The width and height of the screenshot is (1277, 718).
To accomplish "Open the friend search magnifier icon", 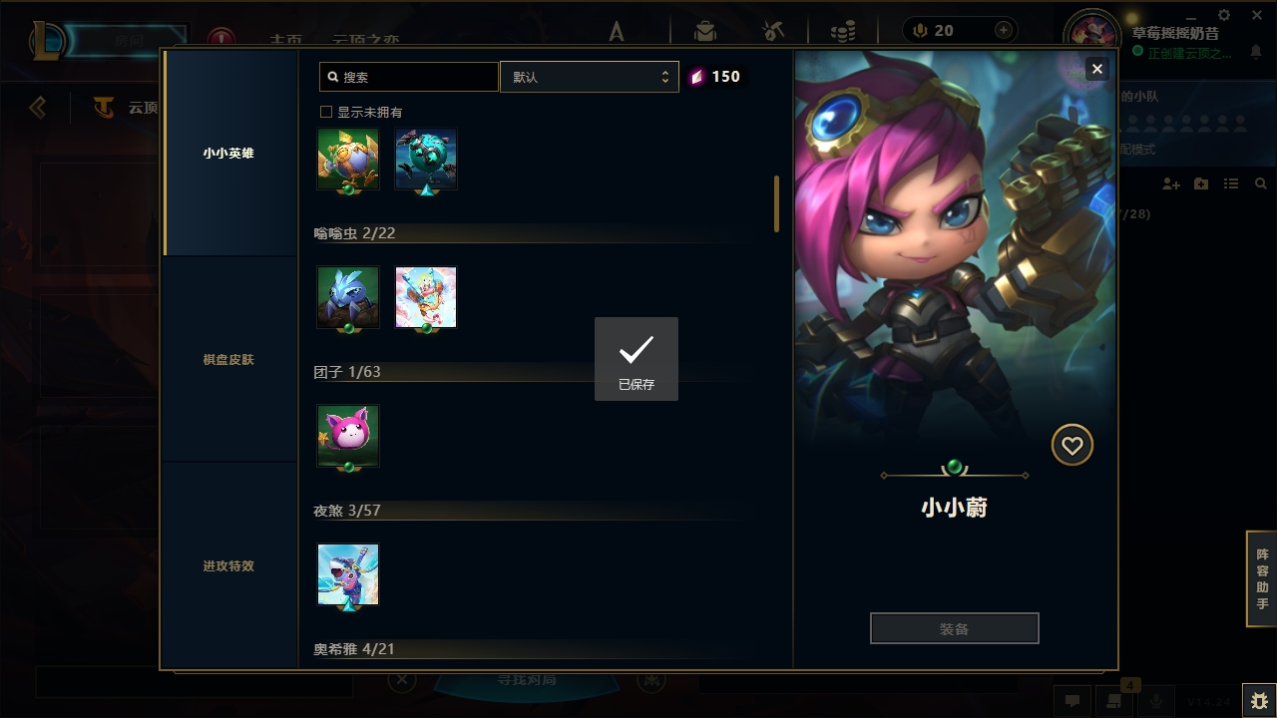I will 1261,184.
